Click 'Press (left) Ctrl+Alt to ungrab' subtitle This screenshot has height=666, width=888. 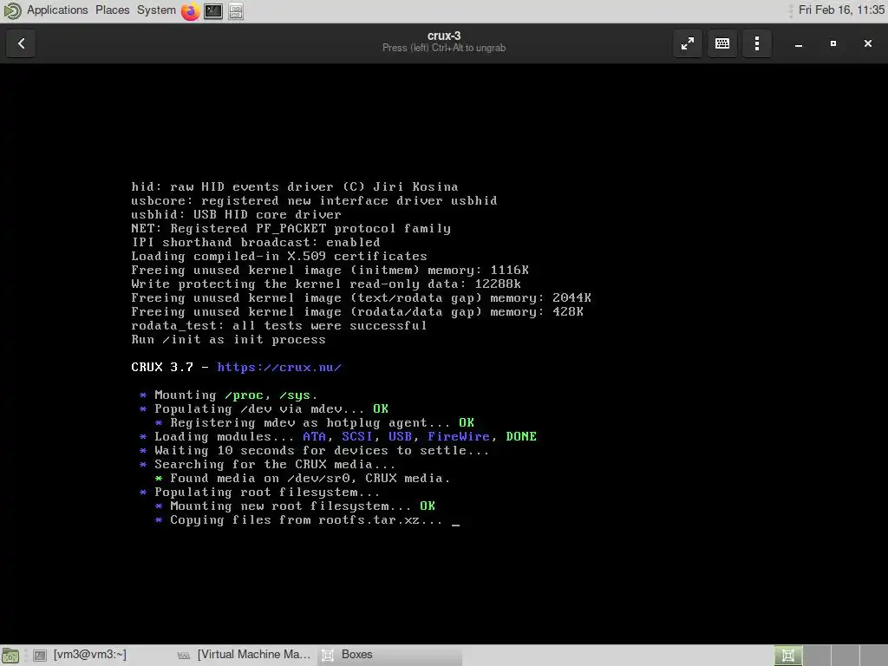(x=444, y=49)
